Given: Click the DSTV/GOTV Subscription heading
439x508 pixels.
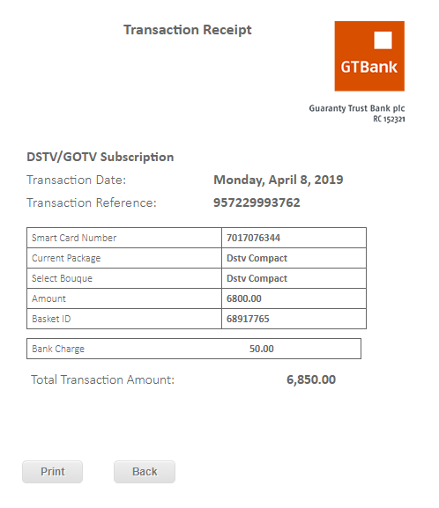Looking at the screenshot, I should pyautogui.click(x=100, y=157).
